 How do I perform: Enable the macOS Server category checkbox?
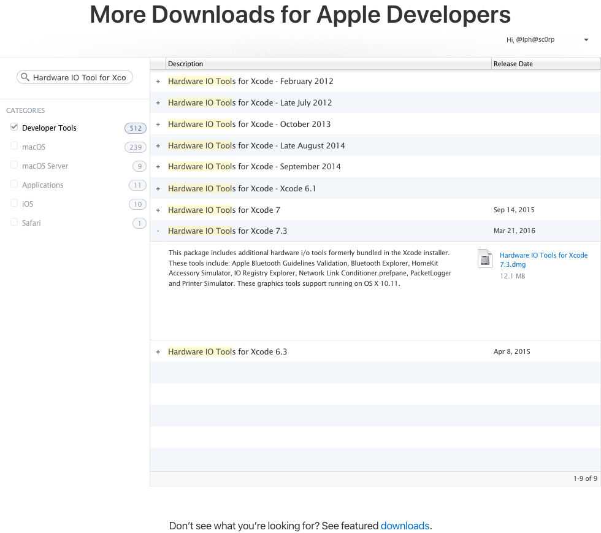[14, 165]
